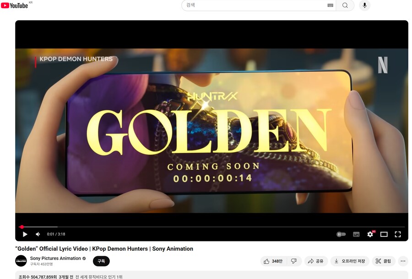Play the Golden lyric video
Image resolution: width=412 pixels, height=279 pixels.
click(25, 234)
